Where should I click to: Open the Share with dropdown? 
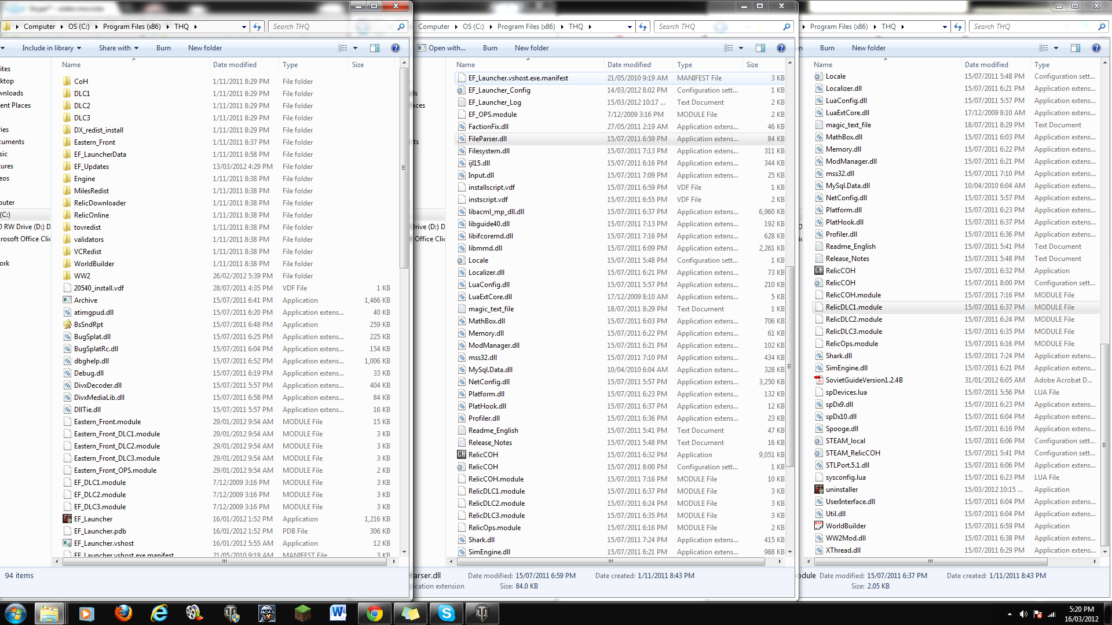point(119,48)
